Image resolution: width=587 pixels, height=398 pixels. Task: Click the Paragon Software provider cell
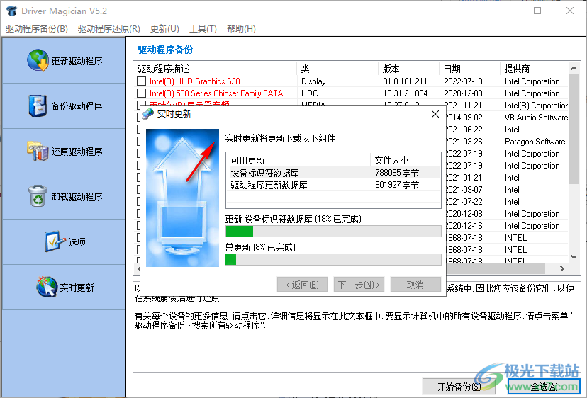coord(535,142)
